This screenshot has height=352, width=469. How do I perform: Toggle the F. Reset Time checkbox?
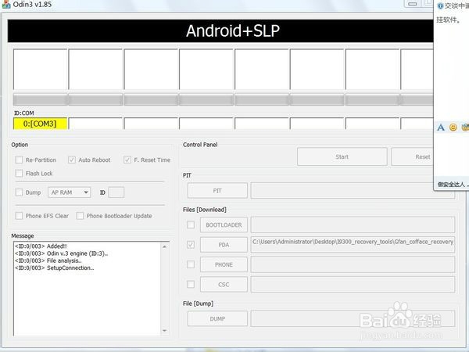pyautogui.click(x=127, y=160)
